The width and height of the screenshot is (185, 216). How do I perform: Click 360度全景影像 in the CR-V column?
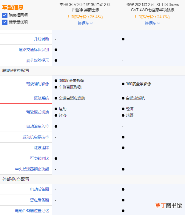tap(71, 81)
